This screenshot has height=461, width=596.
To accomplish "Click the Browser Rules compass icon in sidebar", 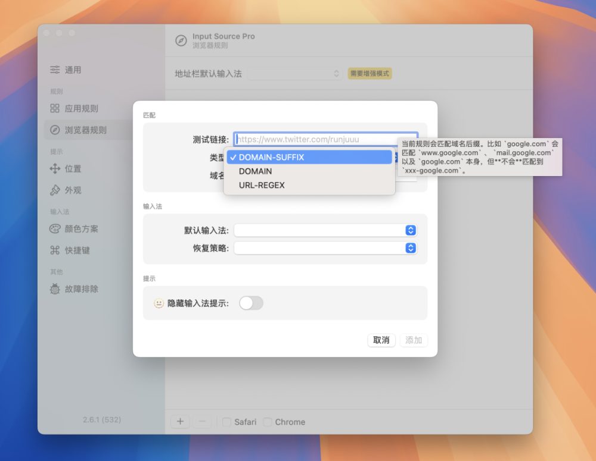I will click(55, 130).
